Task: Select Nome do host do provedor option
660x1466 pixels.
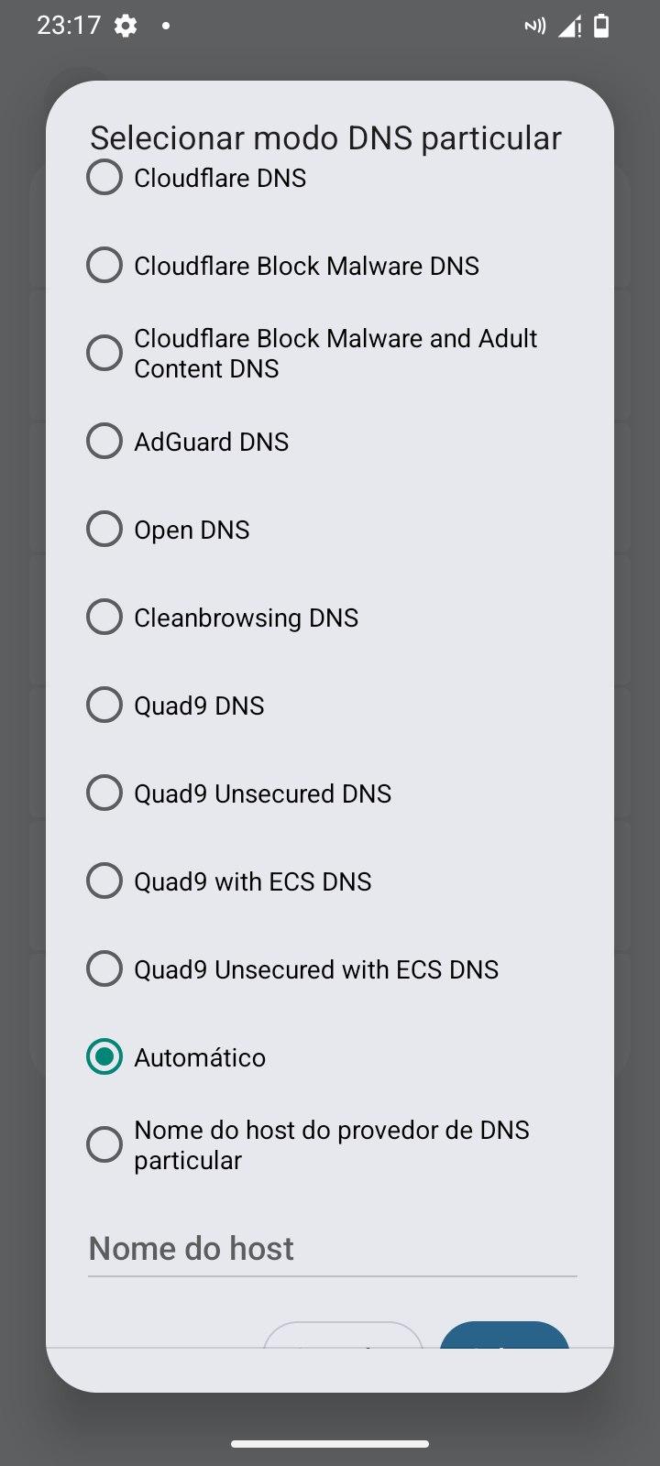Action: click(x=104, y=1145)
